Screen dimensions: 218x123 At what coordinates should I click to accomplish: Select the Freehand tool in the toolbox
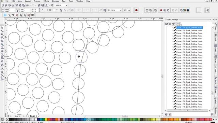(2, 41)
